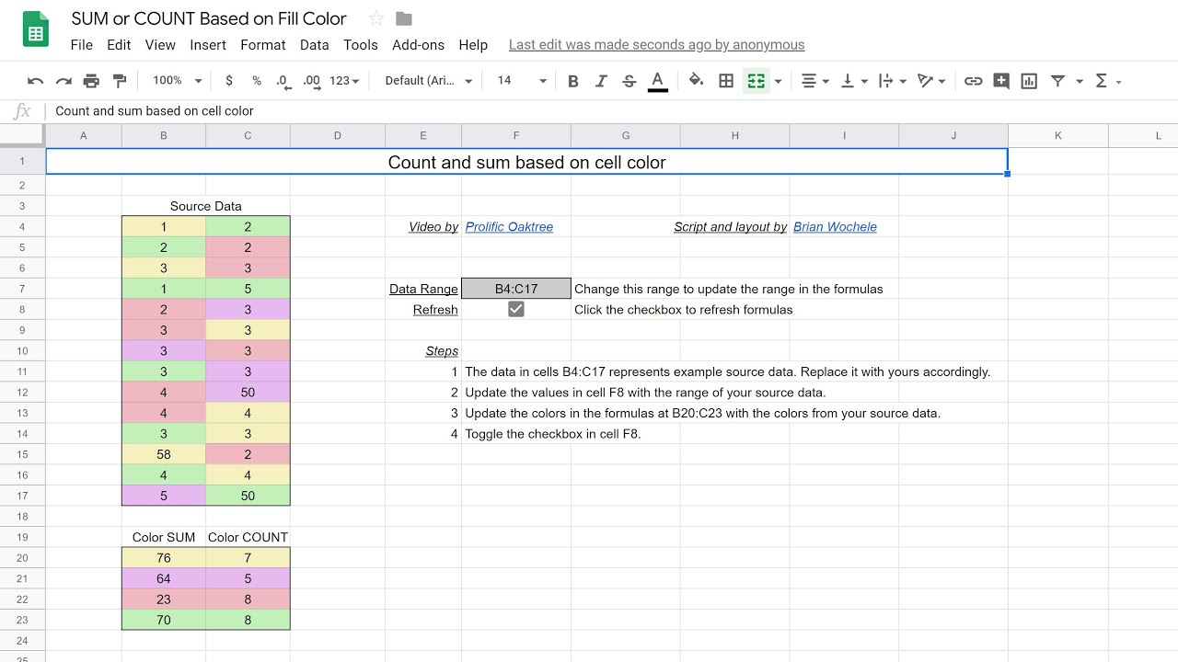Expand functions dropdown arrow

(x=1119, y=81)
